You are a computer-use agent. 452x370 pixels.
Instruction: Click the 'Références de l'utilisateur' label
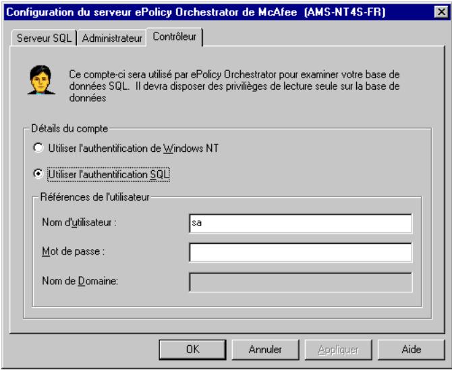[x=95, y=197]
